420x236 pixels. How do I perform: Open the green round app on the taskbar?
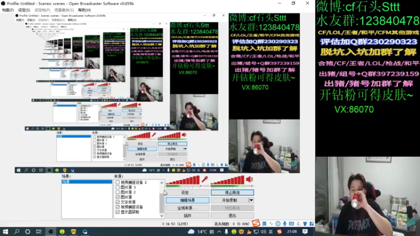tap(62, 231)
